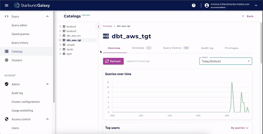Viewport: 263px width, 134px height.
Task: Expand the bunbun2 catalog tree node
Action: click(x=60, y=31)
